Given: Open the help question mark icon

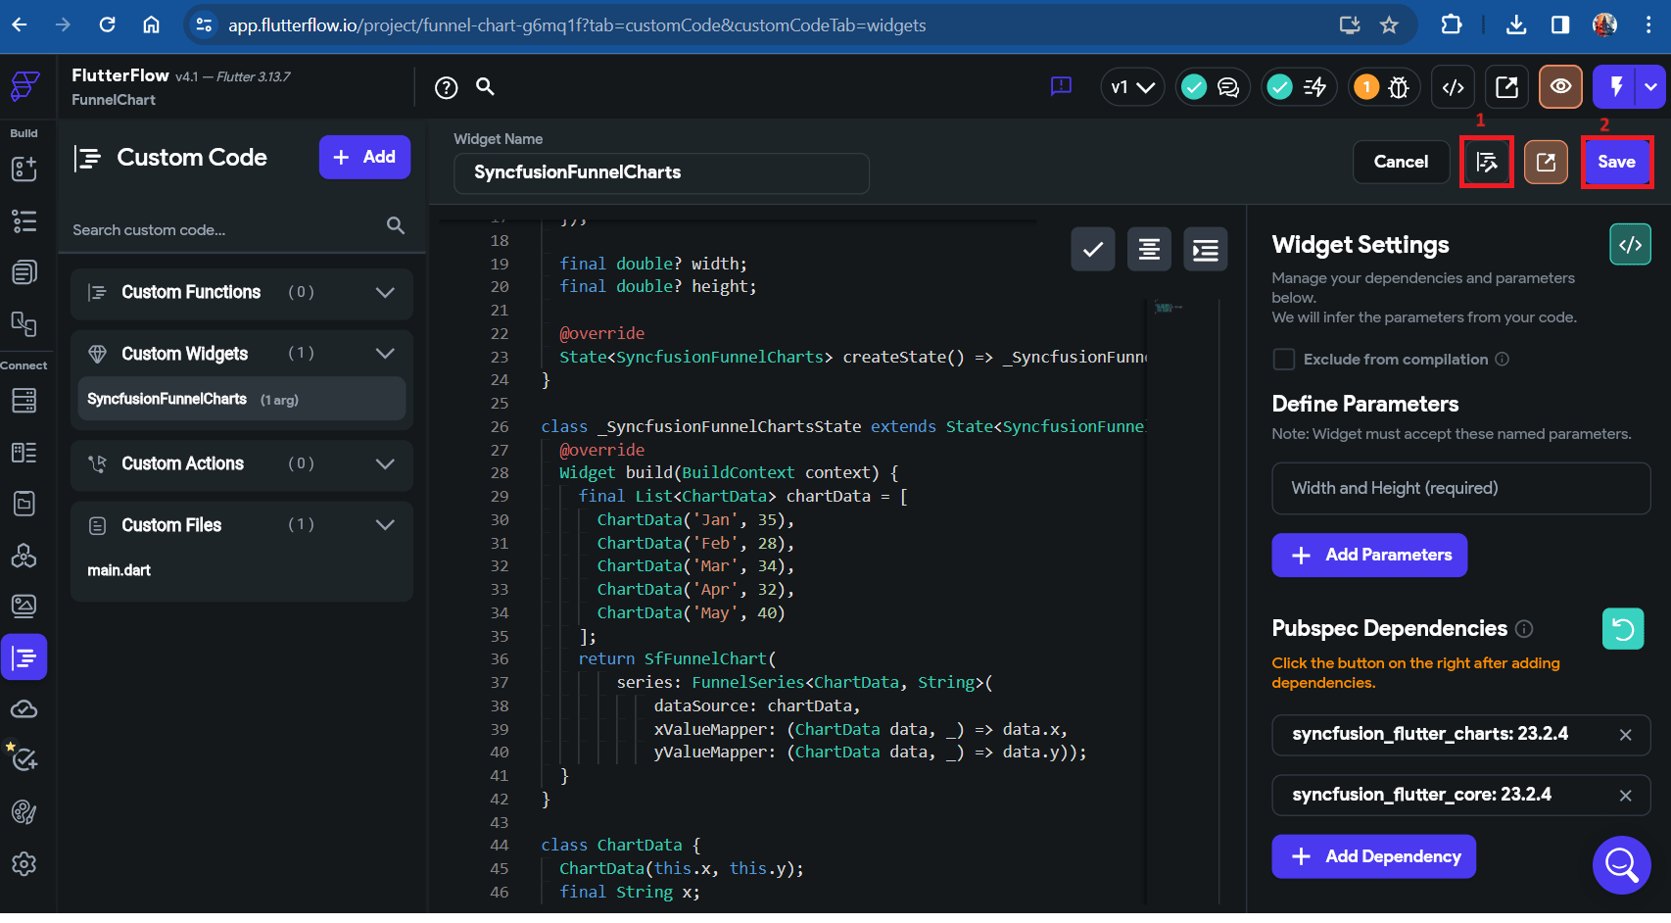Looking at the screenshot, I should coord(446,88).
